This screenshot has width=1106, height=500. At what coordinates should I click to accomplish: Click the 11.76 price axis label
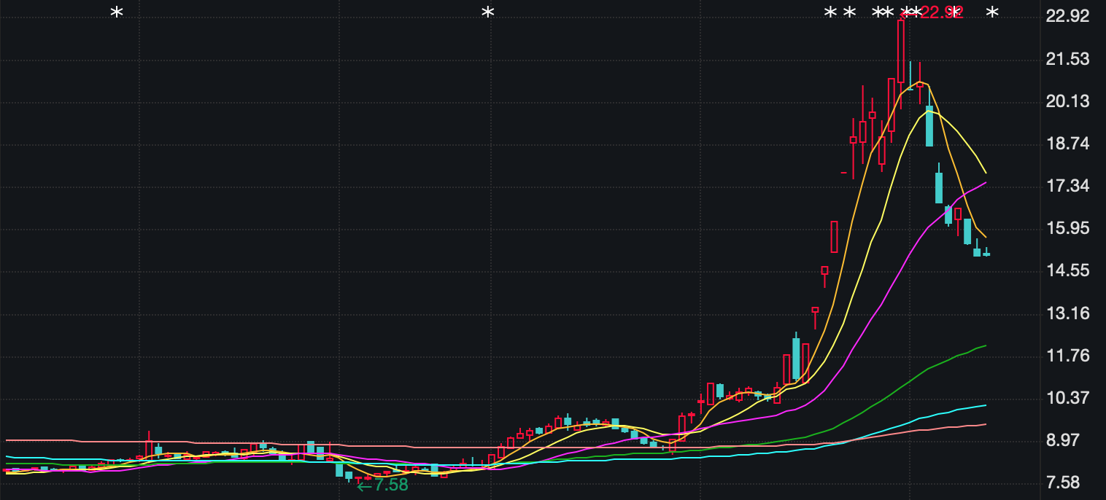tap(1067, 356)
